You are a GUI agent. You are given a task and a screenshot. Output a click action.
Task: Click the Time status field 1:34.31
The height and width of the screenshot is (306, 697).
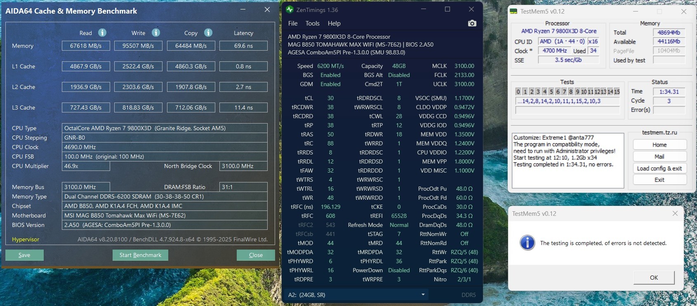[669, 91]
